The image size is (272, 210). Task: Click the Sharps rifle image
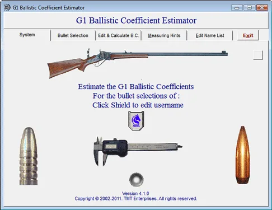click(x=137, y=63)
